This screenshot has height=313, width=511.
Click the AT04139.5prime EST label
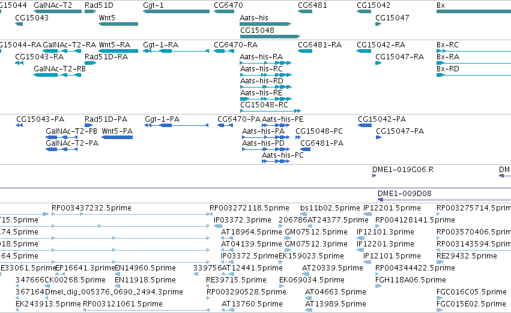[x=251, y=244]
